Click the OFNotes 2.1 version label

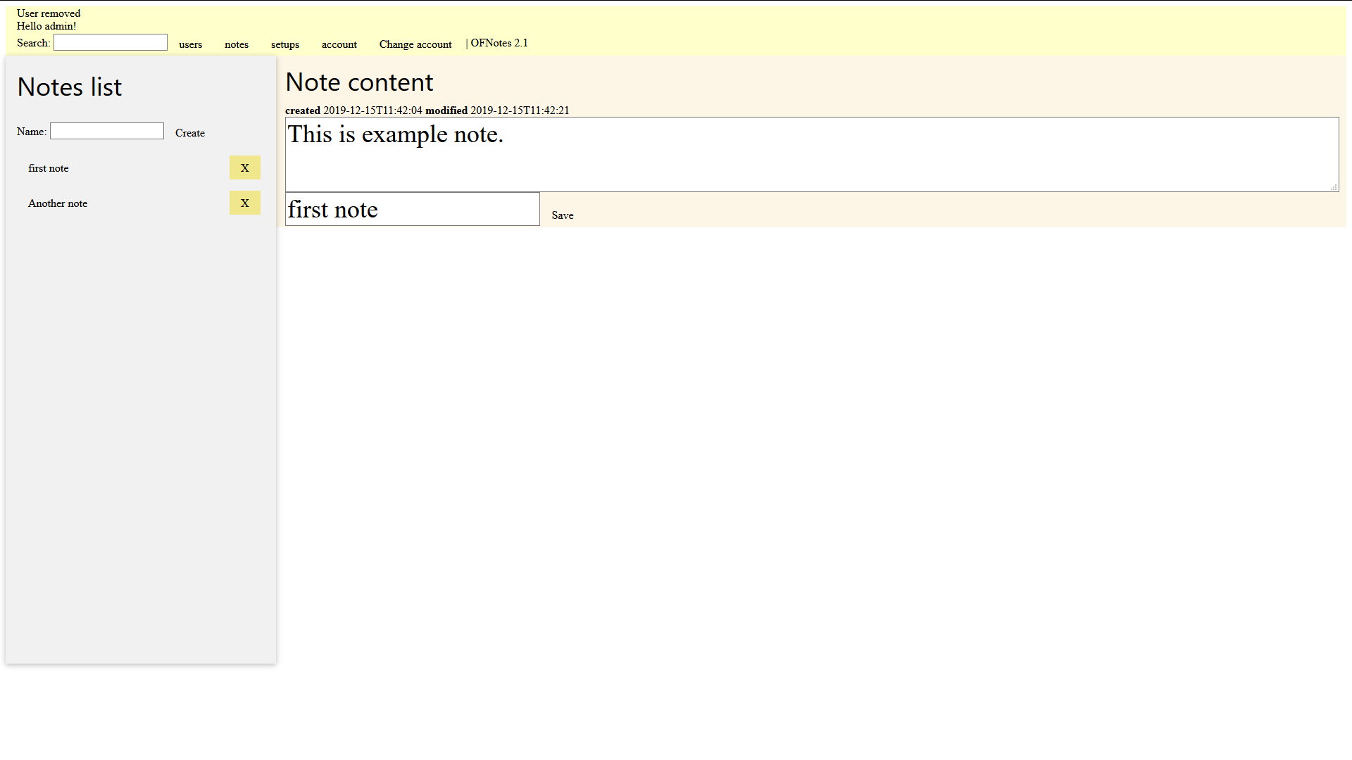pyautogui.click(x=499, y=43)
